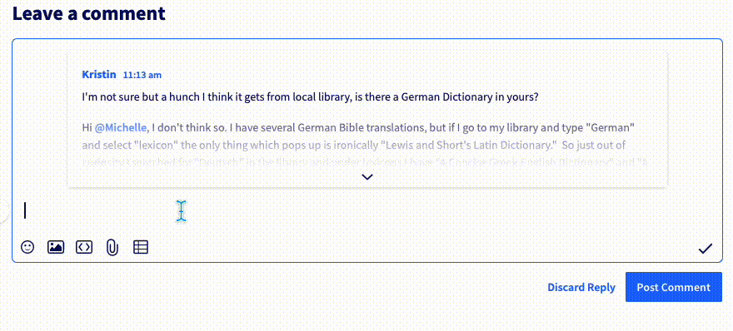This screenshot has height=331, width=733.
Task: Click the "I'm not sure but a hunch" line
Action: click(x=310, y=98)
